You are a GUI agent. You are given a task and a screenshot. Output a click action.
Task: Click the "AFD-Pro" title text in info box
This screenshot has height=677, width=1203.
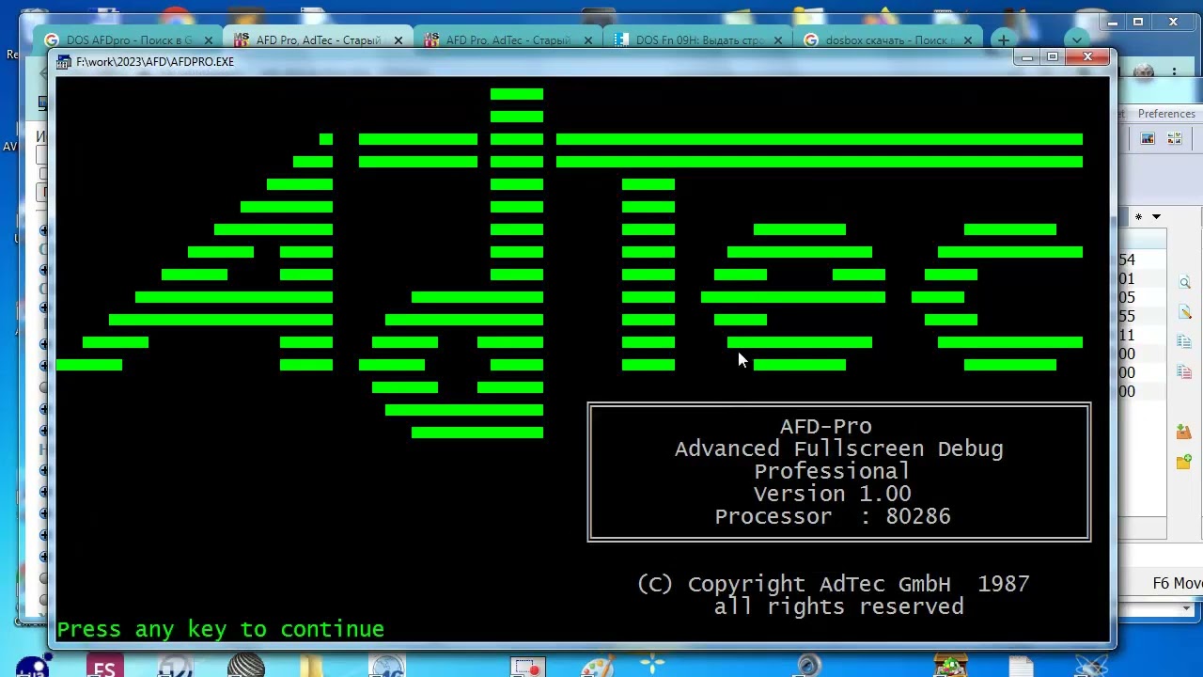[826, 426]
